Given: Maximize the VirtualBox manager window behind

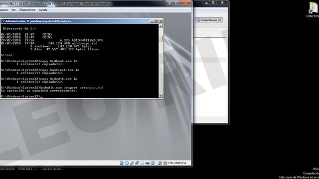Looking at the screenshot, I should pyautogui.click(x=213, y=2).
